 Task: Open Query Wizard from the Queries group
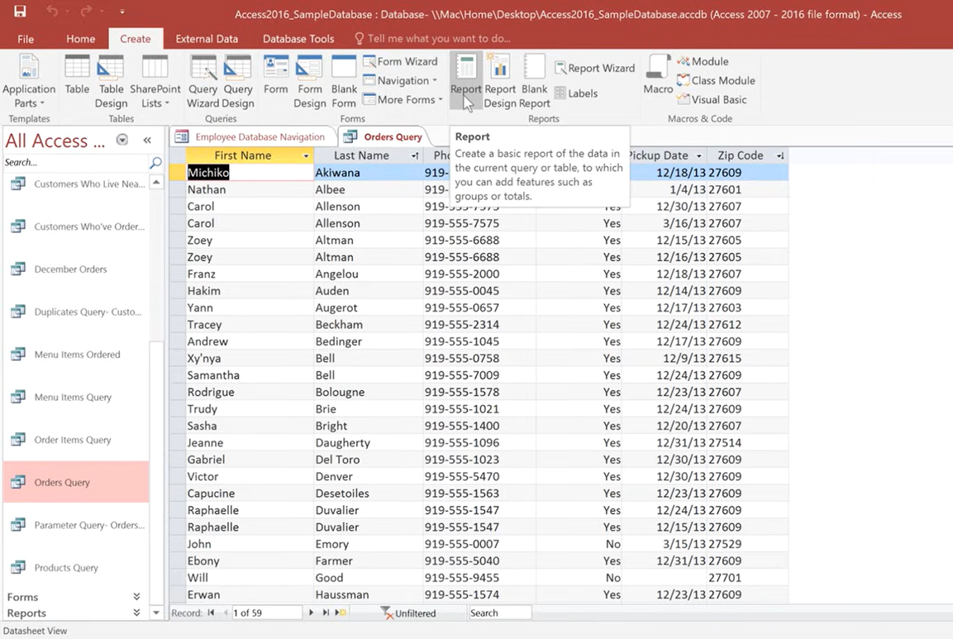click(x=203, y=81)
